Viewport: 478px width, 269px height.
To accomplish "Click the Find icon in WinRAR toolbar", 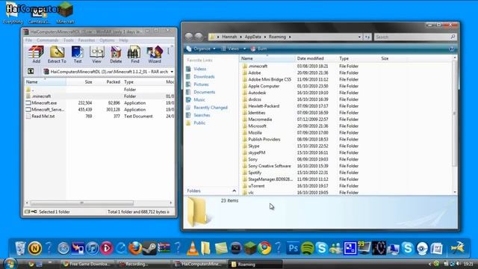I will 134,55.
